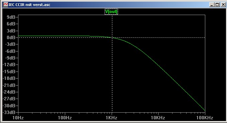Click the 10KHz frequency axis label
227x123 pixels.
[158, 118]
